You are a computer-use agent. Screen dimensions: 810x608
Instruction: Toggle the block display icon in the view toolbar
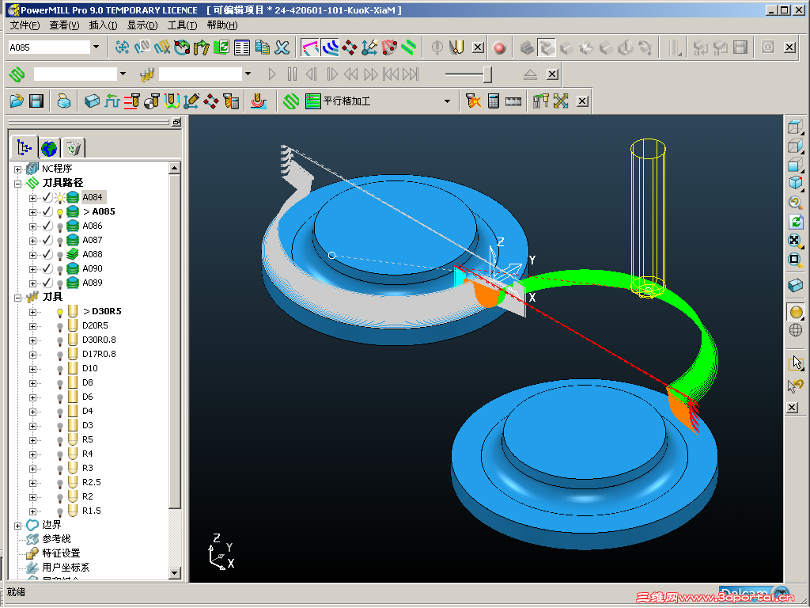pos(796,285)
